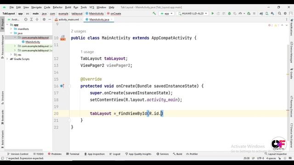This screenshot has width=294, height=165.
Task: Expand the res folder
Action: (x=11, y=55)
